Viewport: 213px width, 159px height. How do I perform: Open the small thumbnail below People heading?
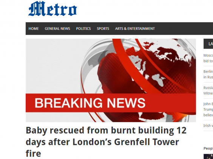[x=208, y=156]
